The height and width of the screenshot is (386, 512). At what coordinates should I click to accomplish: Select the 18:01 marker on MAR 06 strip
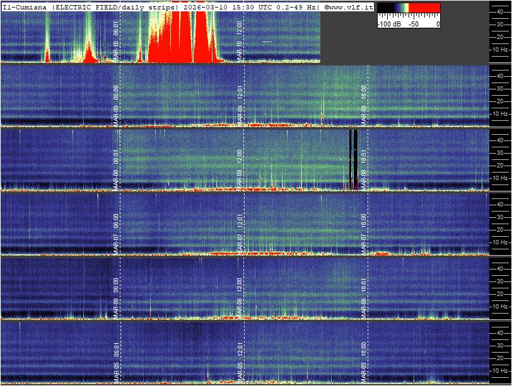(x=363, y=285)
